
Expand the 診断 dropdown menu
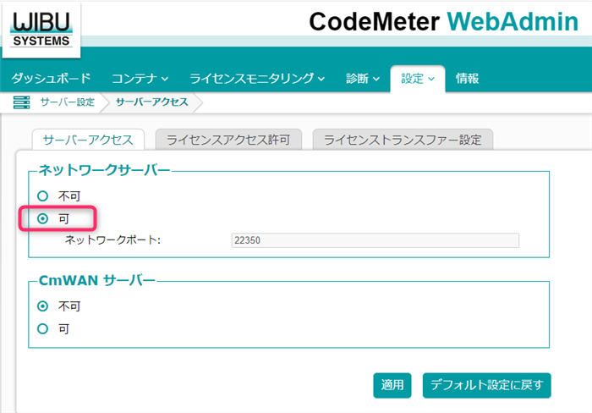tap(363, 79)
